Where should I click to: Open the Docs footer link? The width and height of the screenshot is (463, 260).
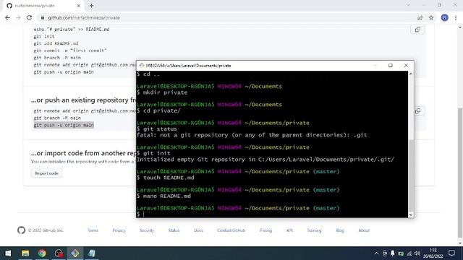click(198, 230)
